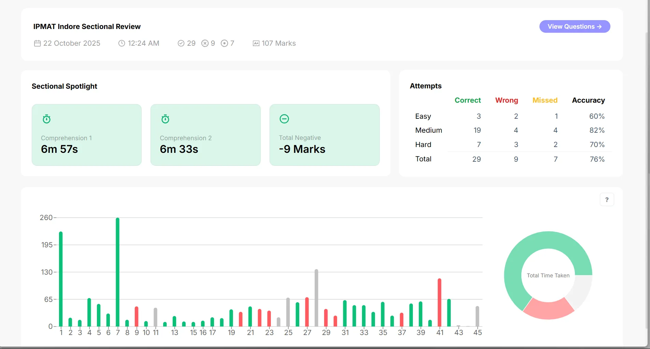Open the question mark help button
Screen dimensions: 650x349
tap(607, 200)
